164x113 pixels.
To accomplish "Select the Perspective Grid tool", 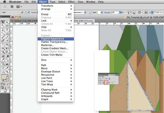I will coord(7,52).
